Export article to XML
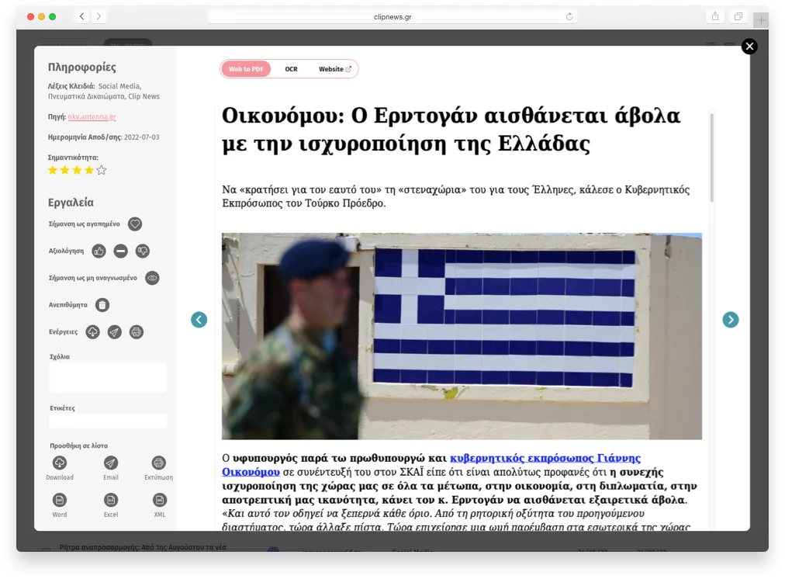Image resolution: width=785 pixels, height=579 pixels. click(159, 500)
